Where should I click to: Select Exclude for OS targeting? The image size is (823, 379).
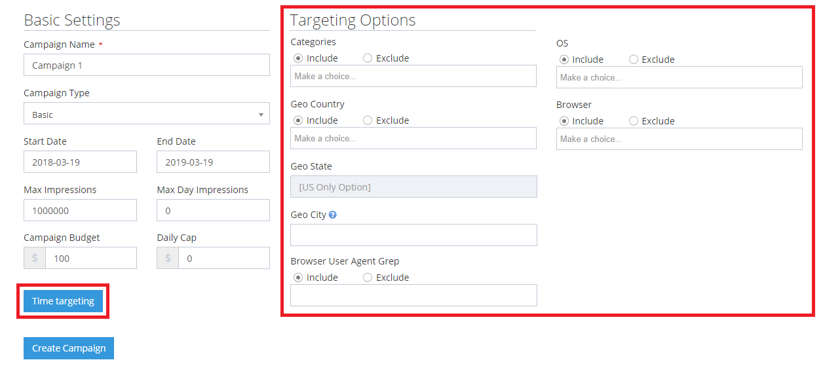click(634, 59)
